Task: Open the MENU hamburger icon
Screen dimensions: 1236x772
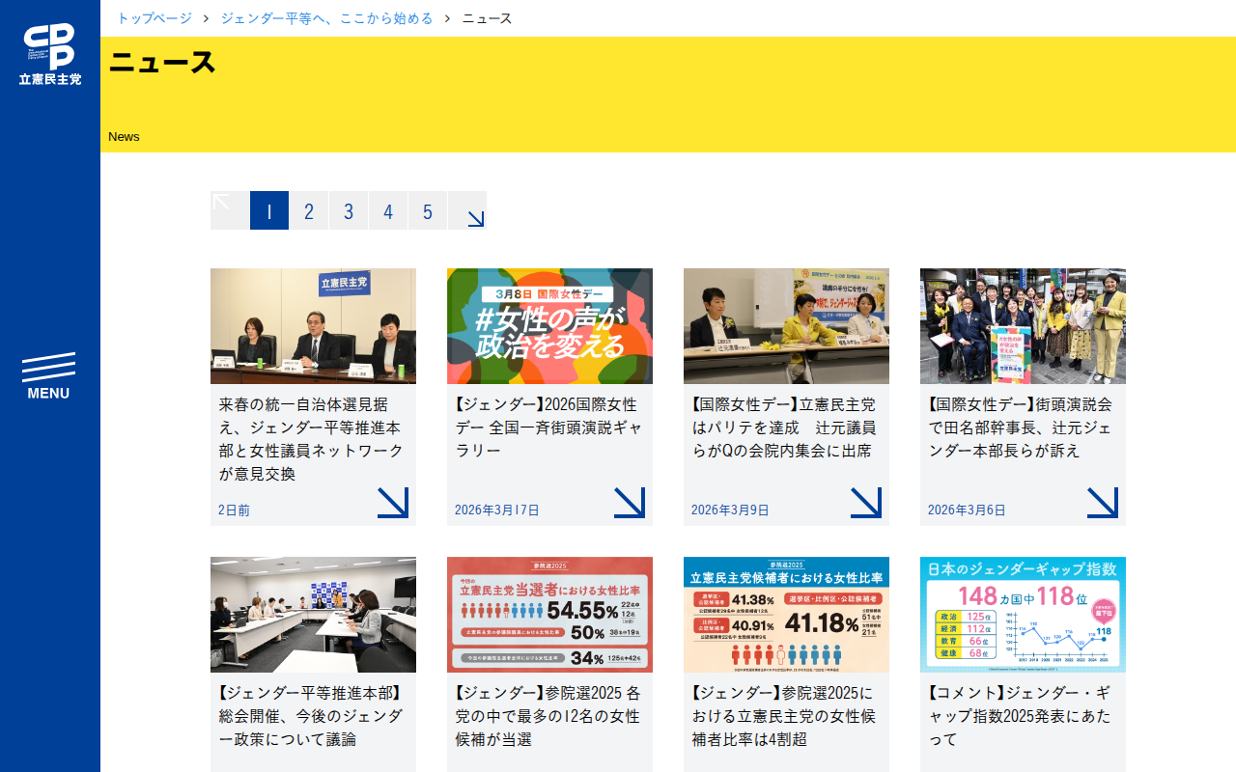Action: click(x=48, y=376)
